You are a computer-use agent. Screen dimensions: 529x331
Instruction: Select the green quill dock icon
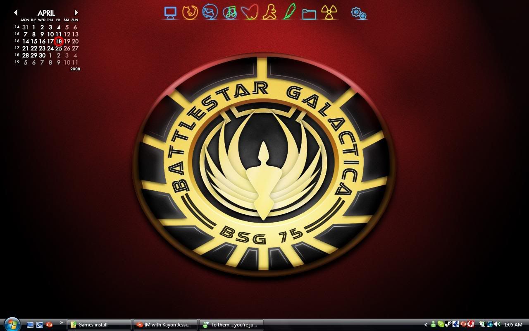289,12
